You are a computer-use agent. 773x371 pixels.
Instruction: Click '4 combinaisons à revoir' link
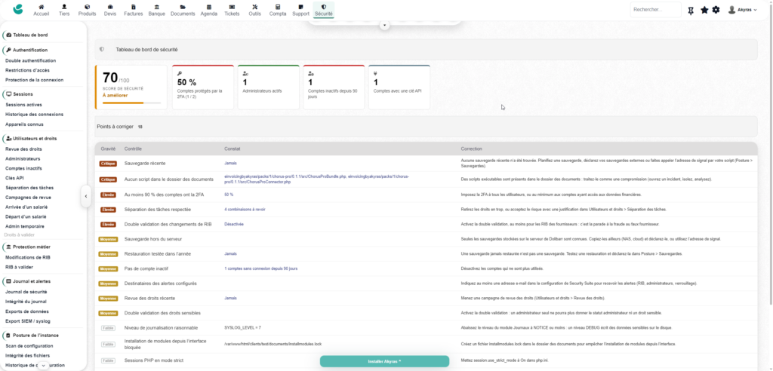(245, 210)
